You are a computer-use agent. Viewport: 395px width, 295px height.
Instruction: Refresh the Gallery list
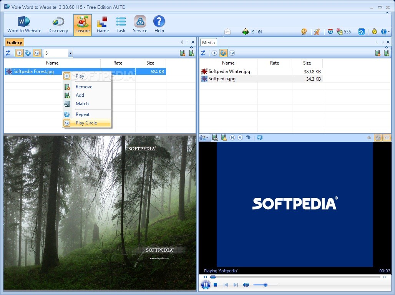coord(8,53)
